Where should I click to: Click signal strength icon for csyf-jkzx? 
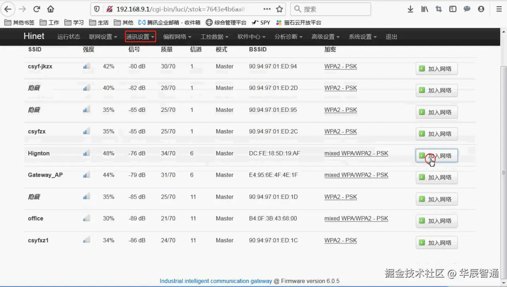(87, 66)
